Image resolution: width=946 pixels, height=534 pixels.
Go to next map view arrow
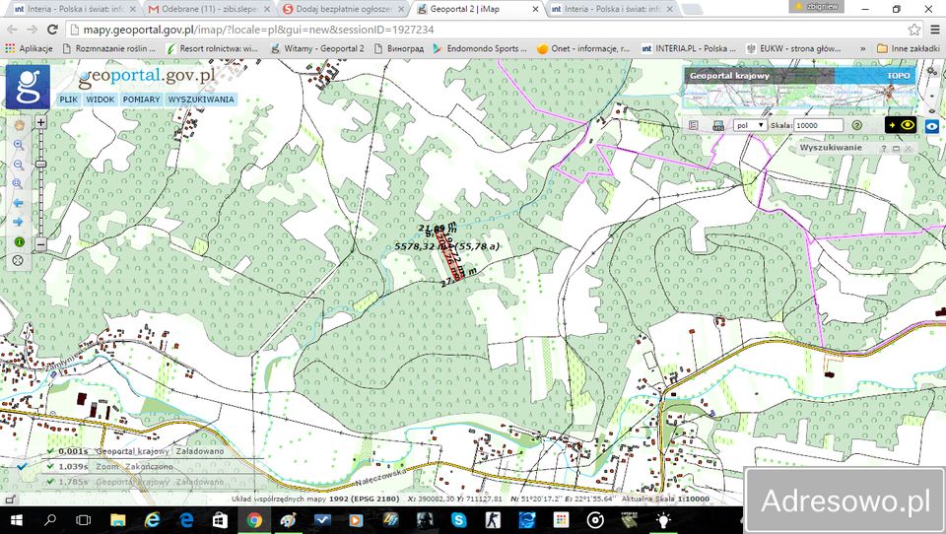[18, 222]
